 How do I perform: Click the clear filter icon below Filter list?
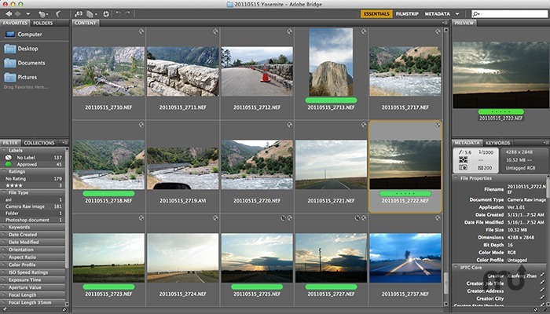(x=64, y=309)
